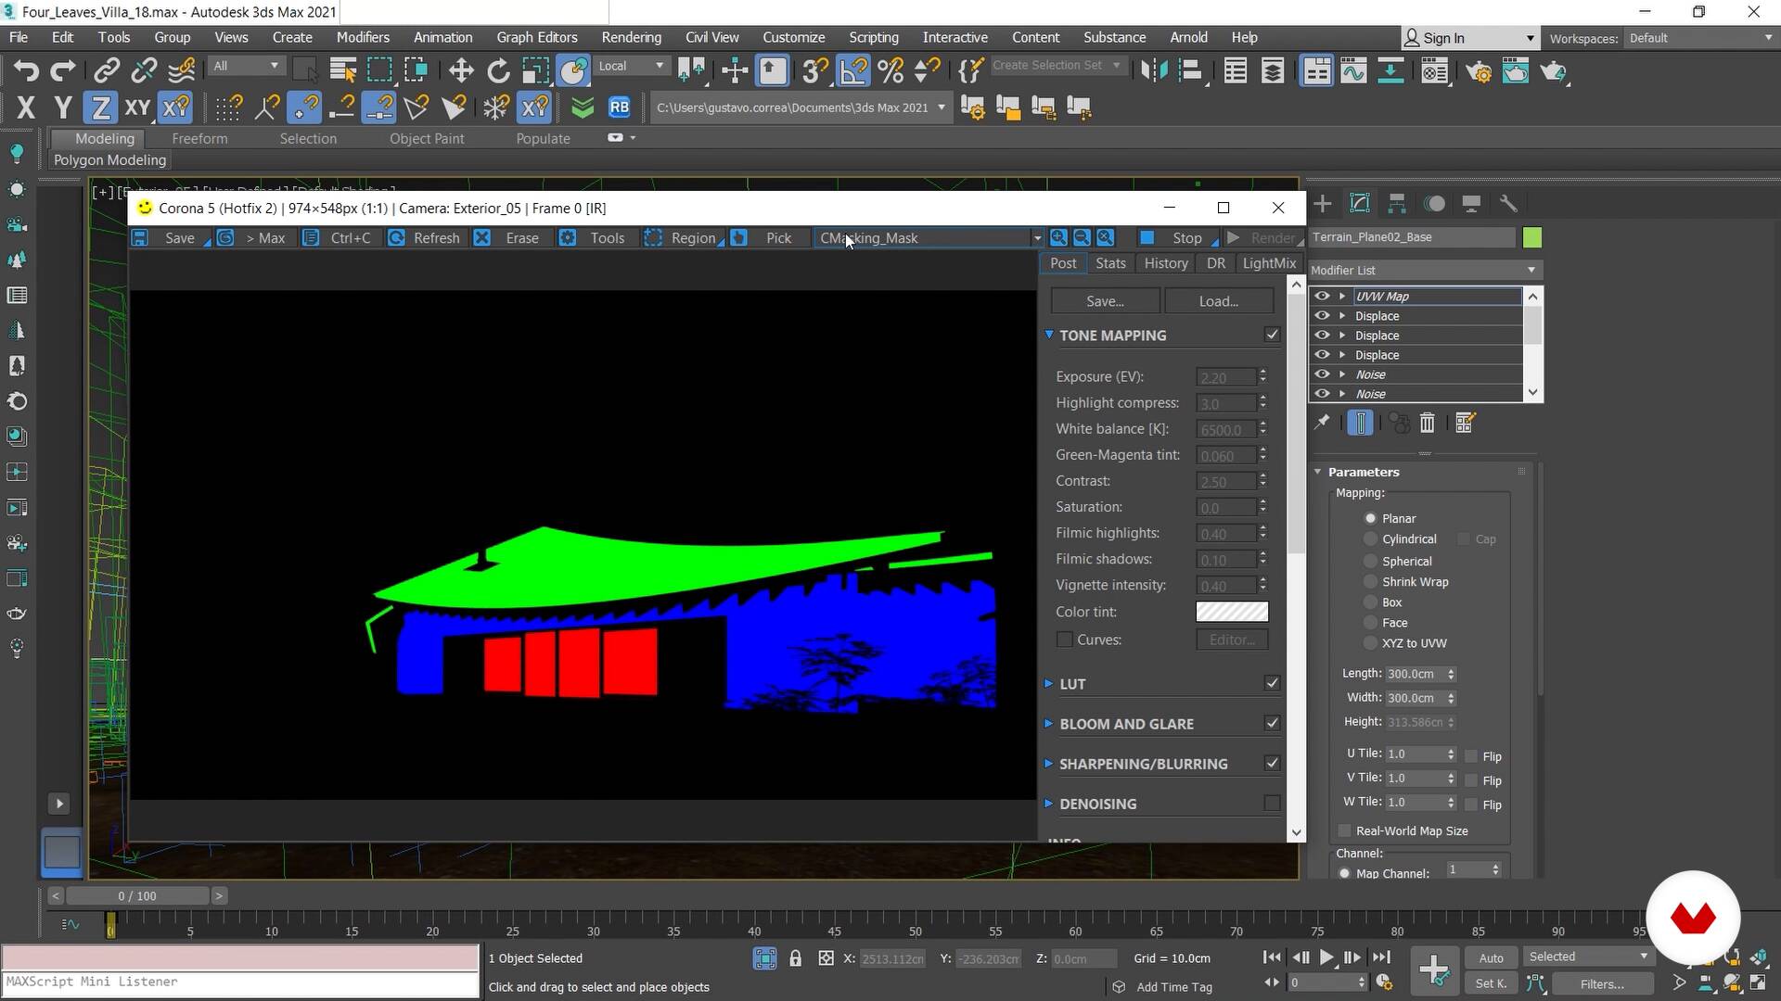Open the Graph Editors menu

tap(537, 37)
